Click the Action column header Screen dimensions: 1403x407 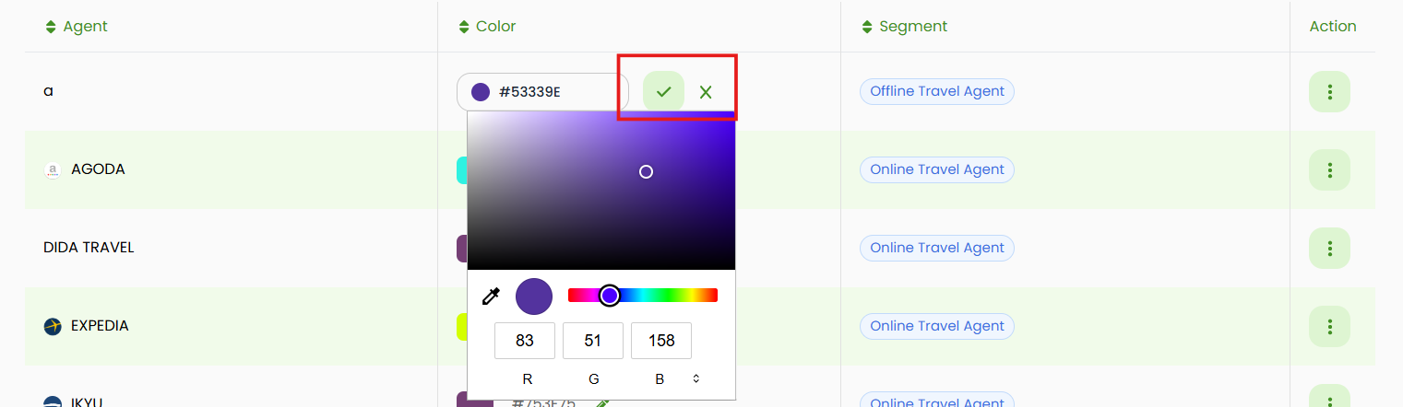tap(1333, 27)
